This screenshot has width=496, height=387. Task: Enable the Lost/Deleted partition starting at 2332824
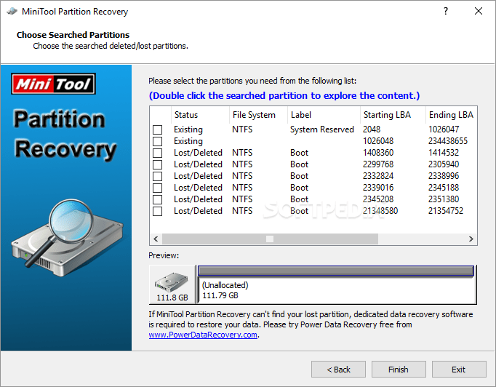[157, 176]
